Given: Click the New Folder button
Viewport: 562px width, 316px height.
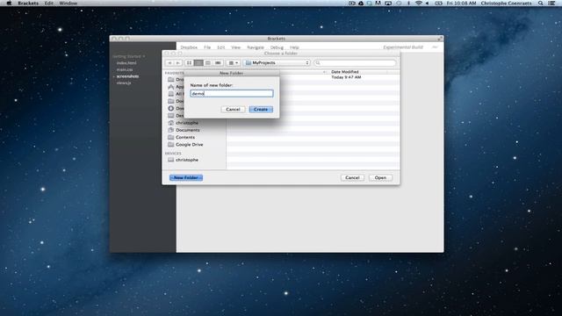Looking at the screenshot, I should tap(186, 177).
